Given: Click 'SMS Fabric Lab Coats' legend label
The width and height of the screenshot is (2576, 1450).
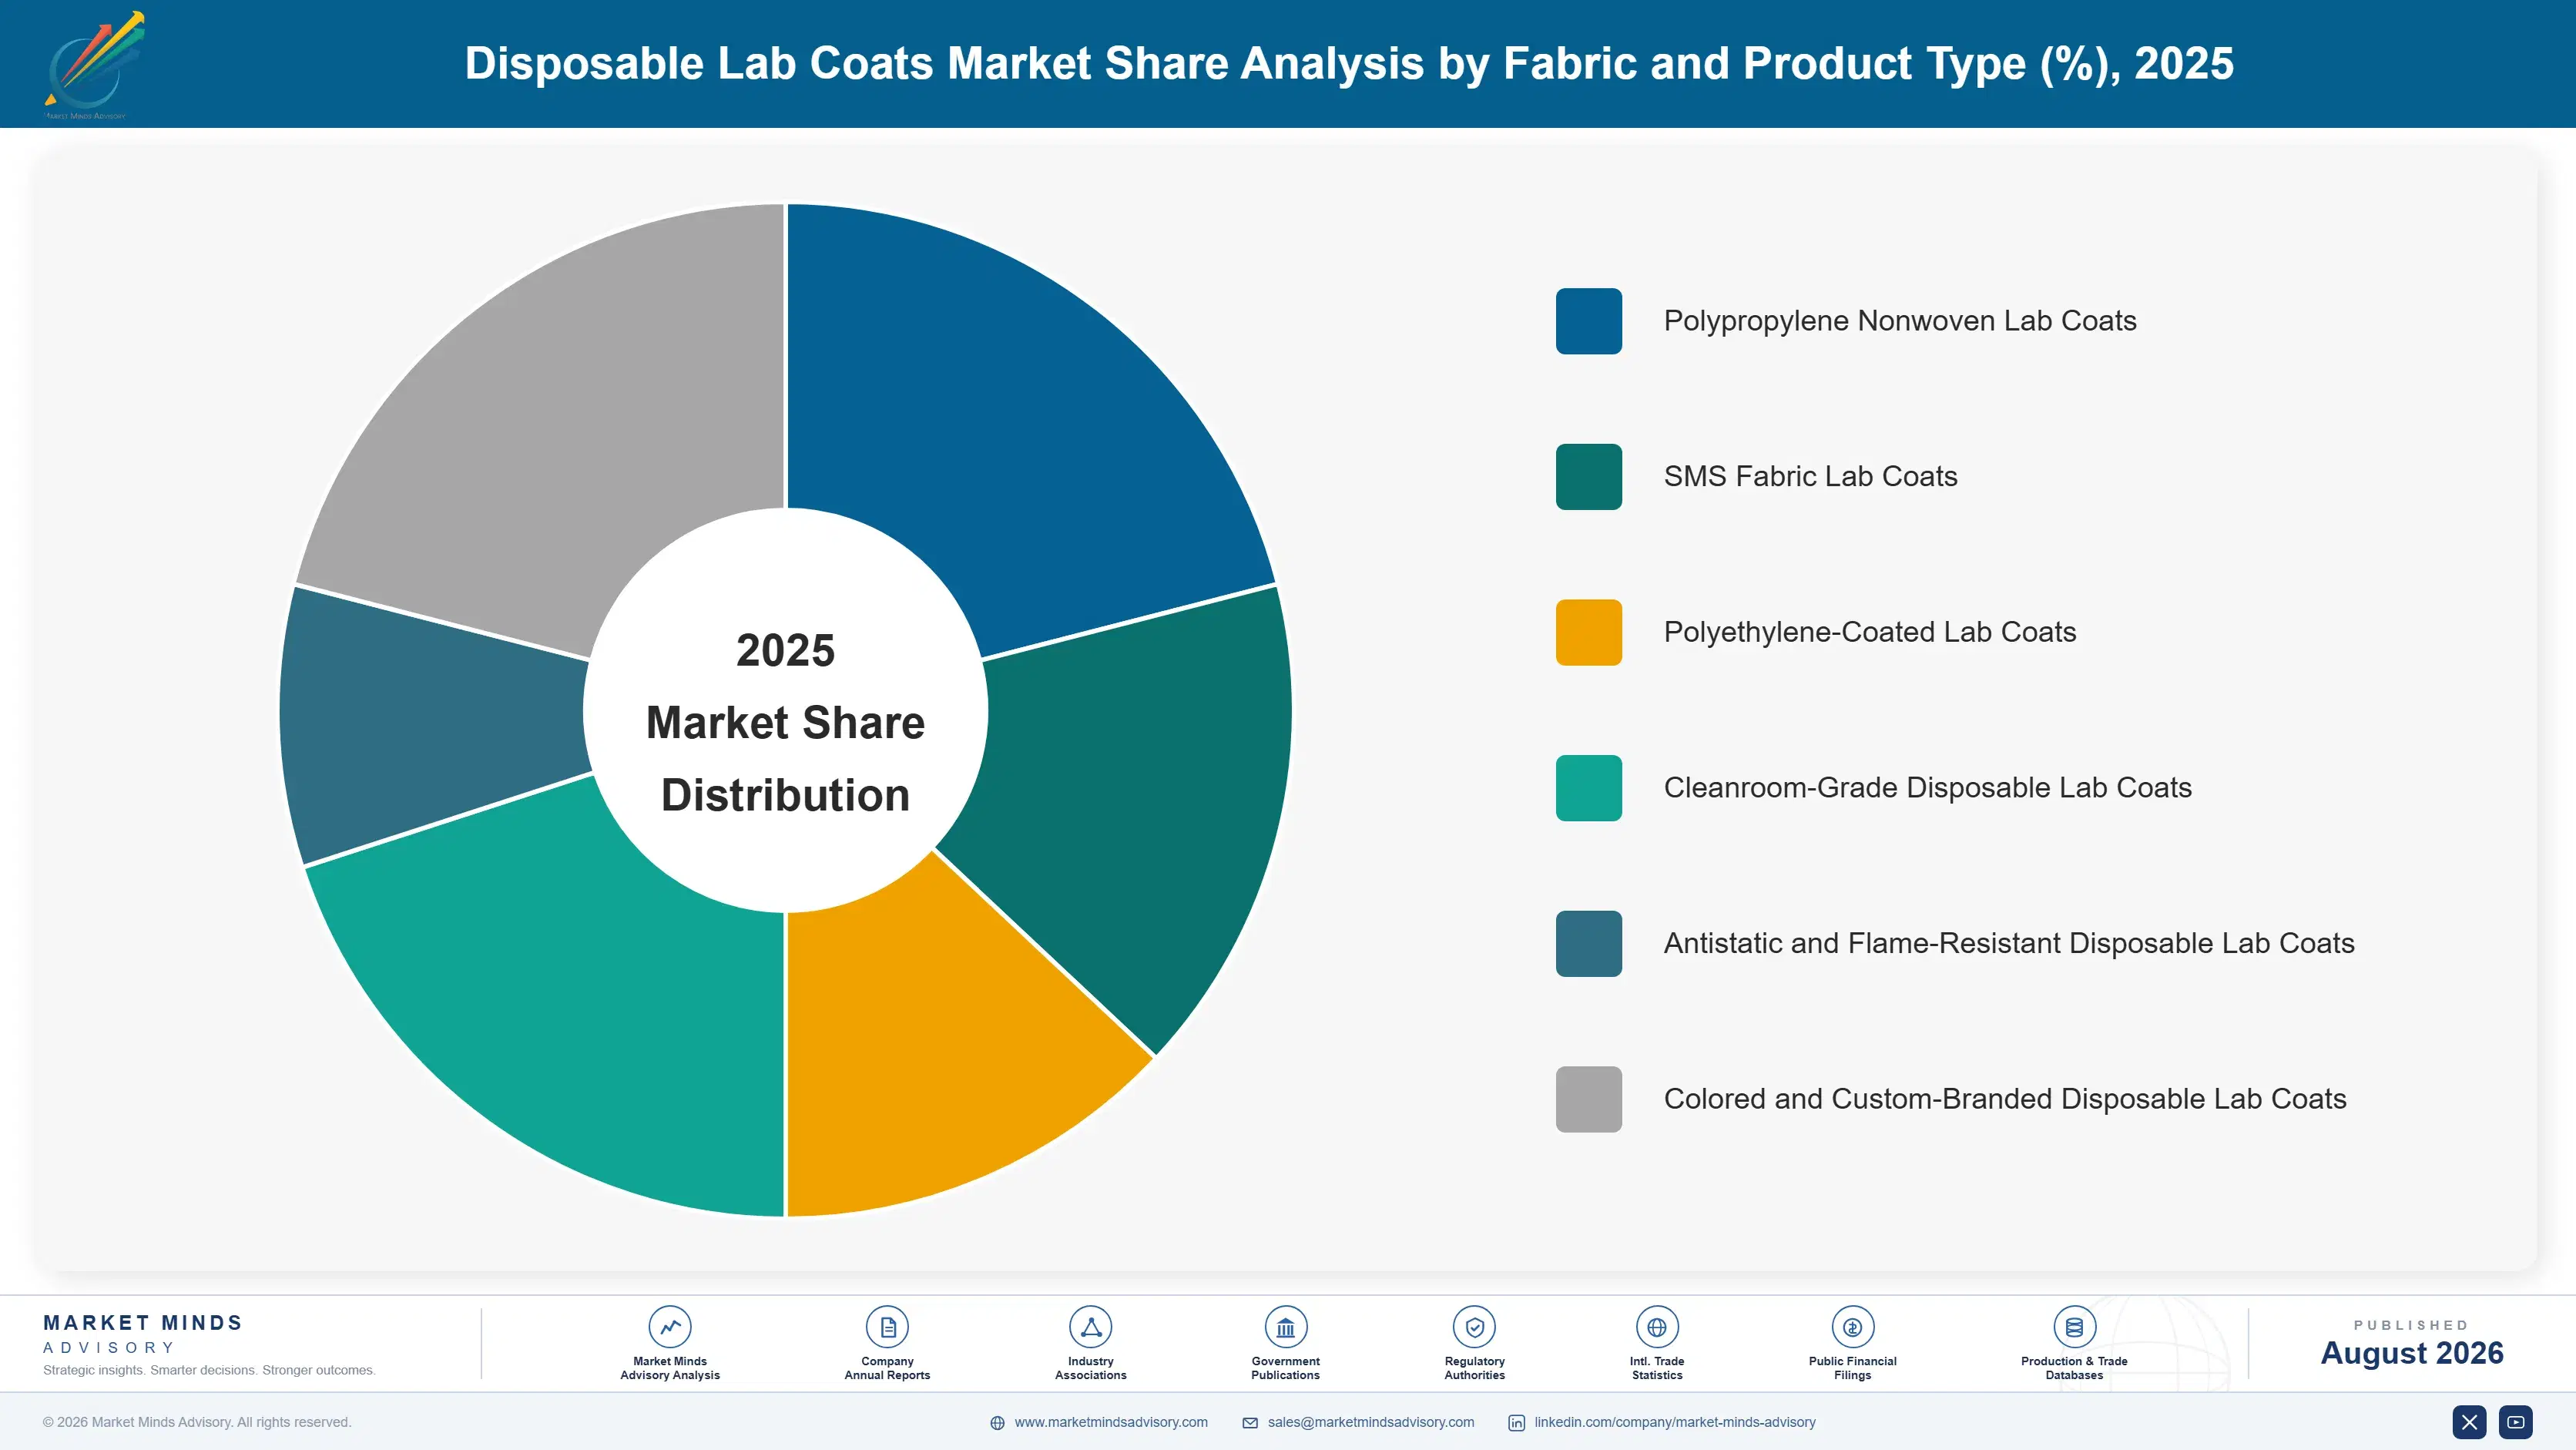Looking at the screenshot, I should [x=1810, y=477].
